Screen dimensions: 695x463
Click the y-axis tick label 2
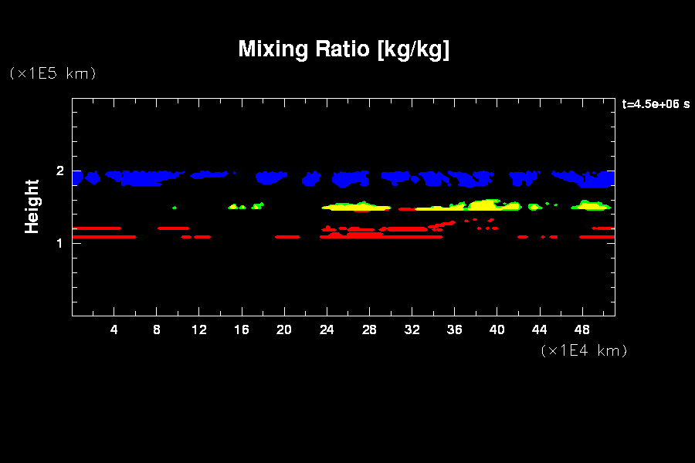pyautogui.click(x=59, y=171)
